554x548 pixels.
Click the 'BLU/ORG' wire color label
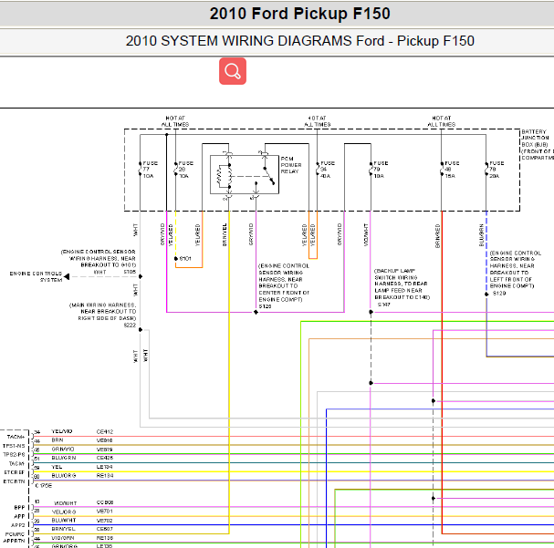click(64, 476)
